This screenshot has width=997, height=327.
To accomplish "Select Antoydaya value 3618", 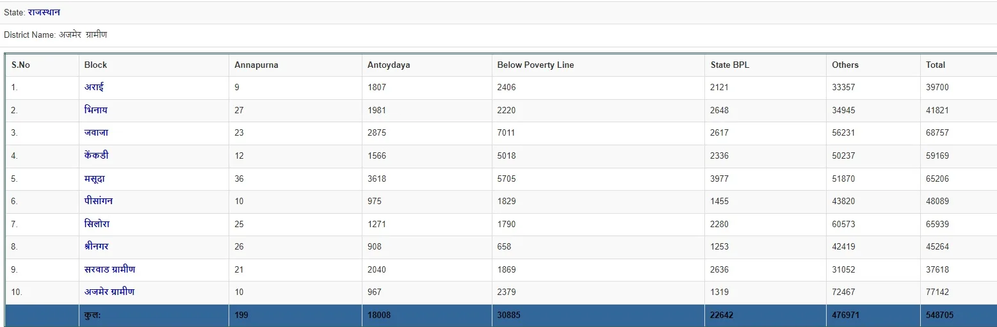I will coord(377,179).
